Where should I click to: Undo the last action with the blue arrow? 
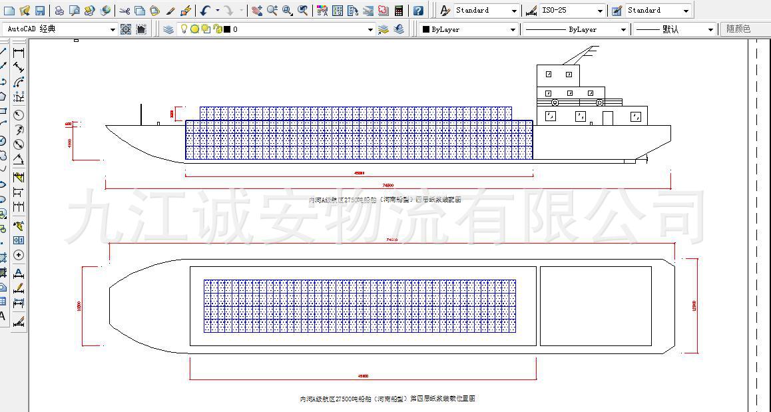[x=206, y=11]
